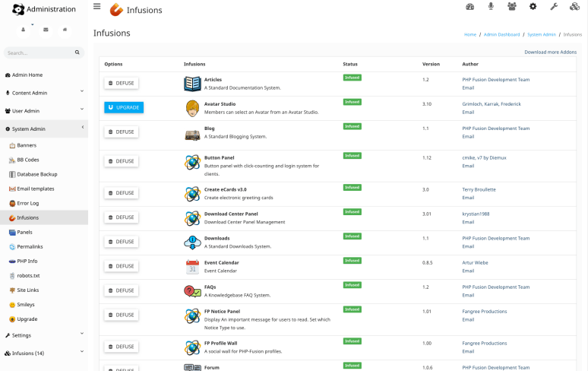Click the cubes infusions icon in header

574,7
